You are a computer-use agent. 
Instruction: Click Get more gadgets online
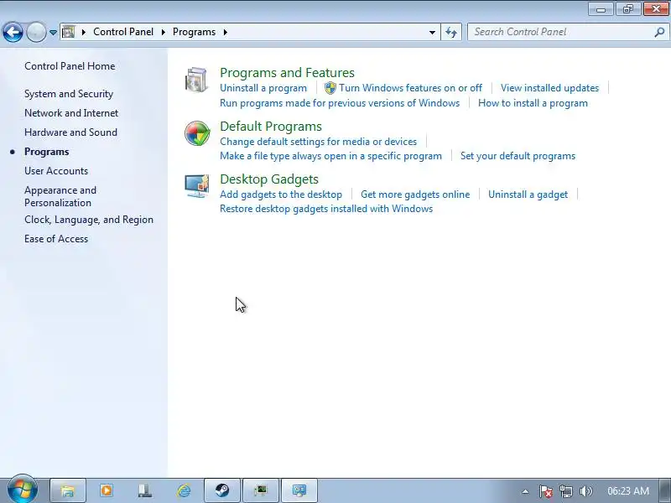pos(415,194)
